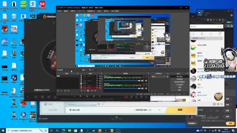Open the TeamSpeak desktop shortcut
Viewport: 237px width, 133px height.
click(x=23, y=117)
